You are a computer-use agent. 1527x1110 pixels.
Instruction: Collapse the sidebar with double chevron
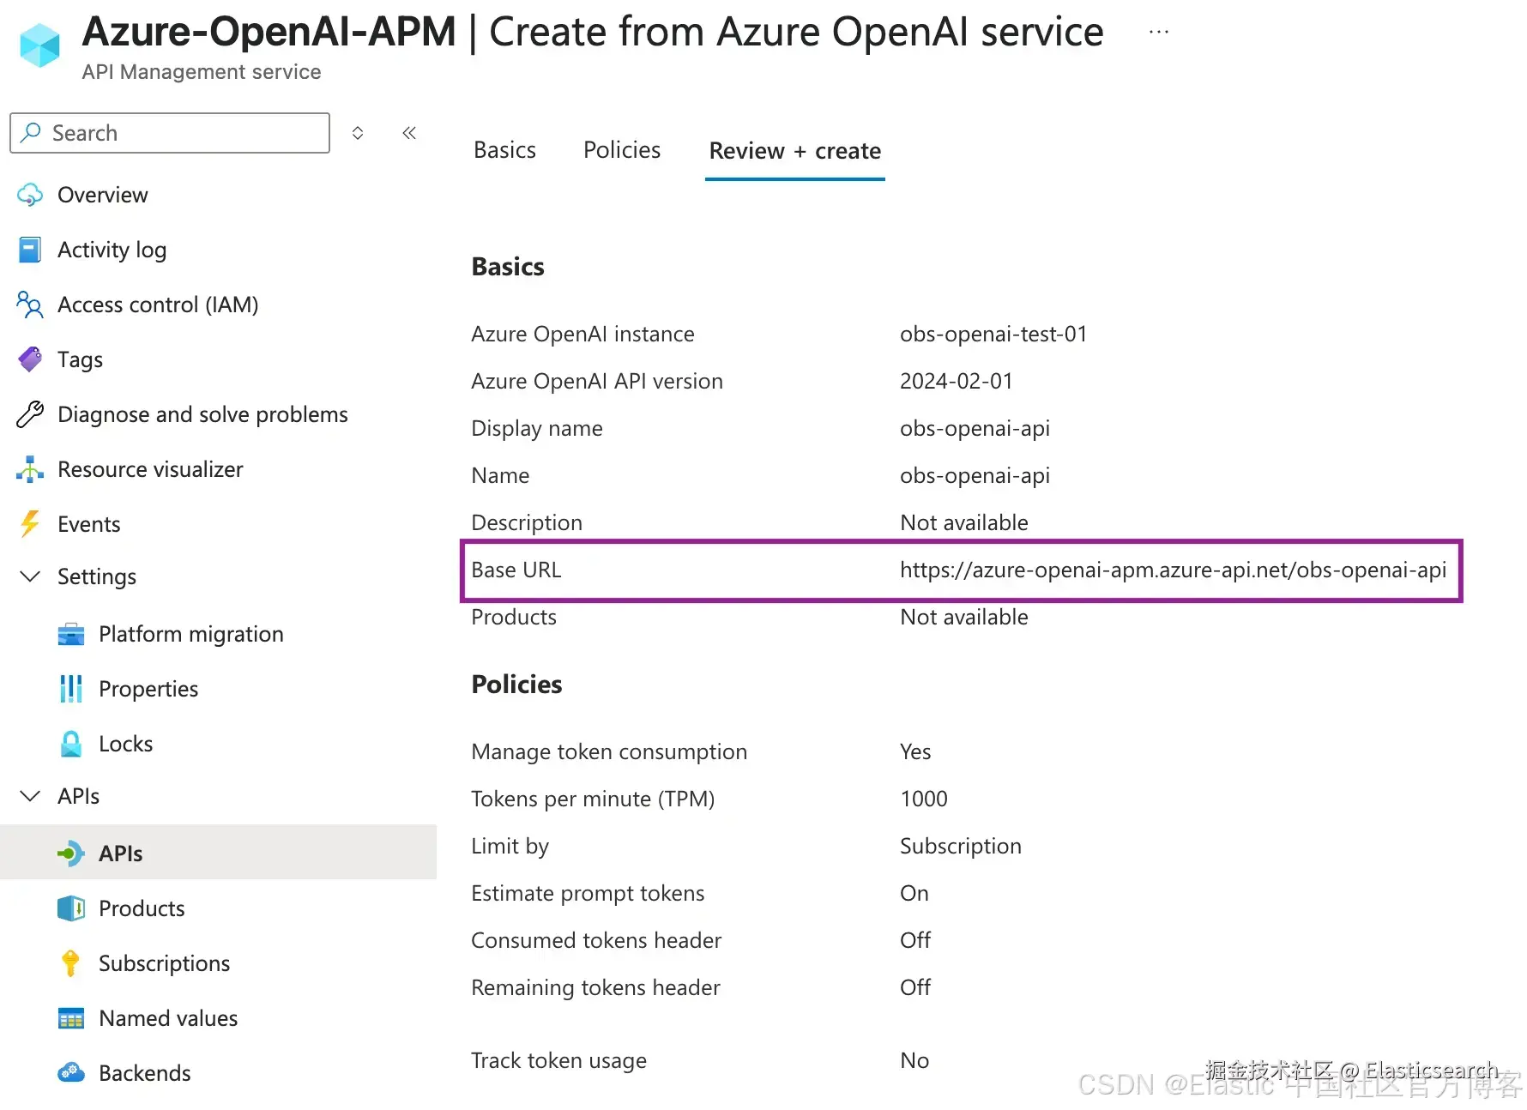[x=409, y=133]
